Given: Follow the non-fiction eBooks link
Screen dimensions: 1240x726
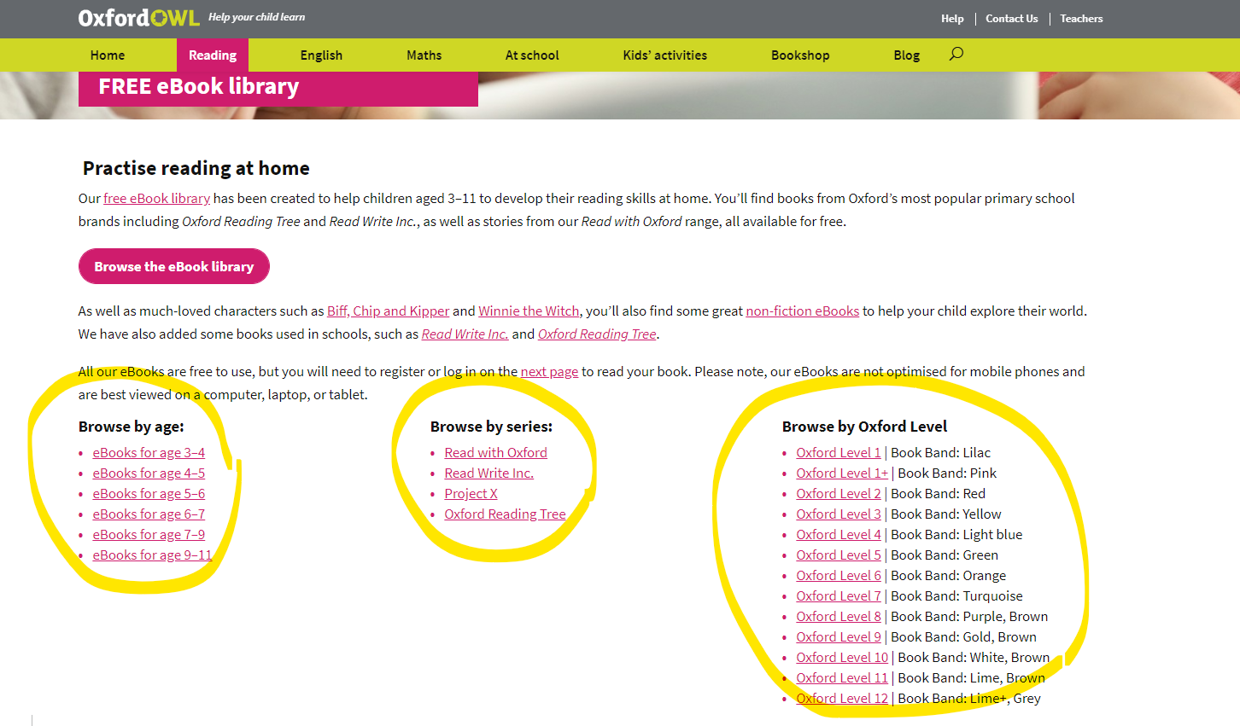Looking at the screenshot, I should [803, 311].
